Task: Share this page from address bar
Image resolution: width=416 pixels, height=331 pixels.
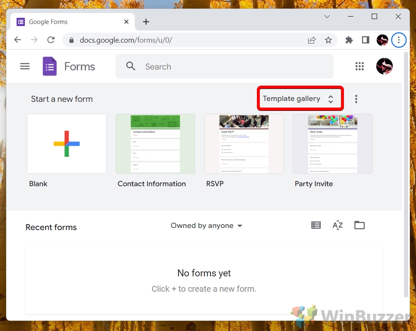Action: (312, 40)
